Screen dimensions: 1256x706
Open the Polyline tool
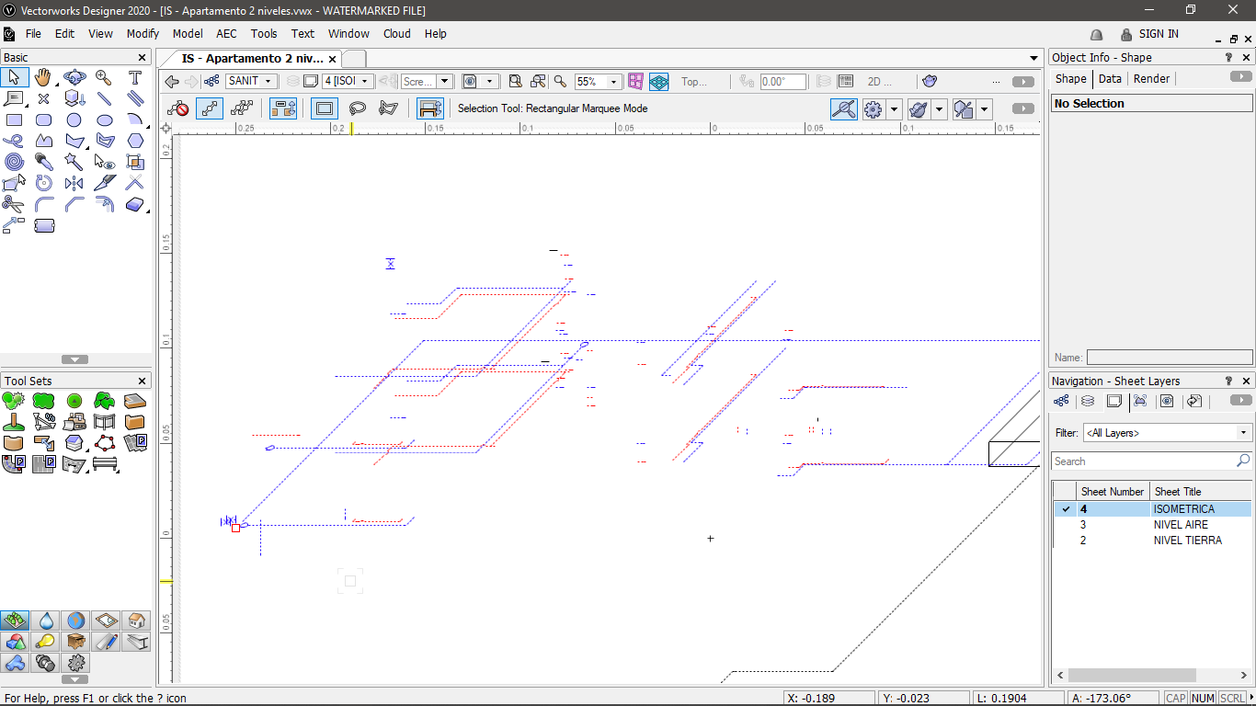(x=74, y=141)
